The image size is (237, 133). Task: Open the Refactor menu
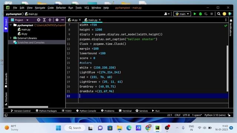(61, 8)
